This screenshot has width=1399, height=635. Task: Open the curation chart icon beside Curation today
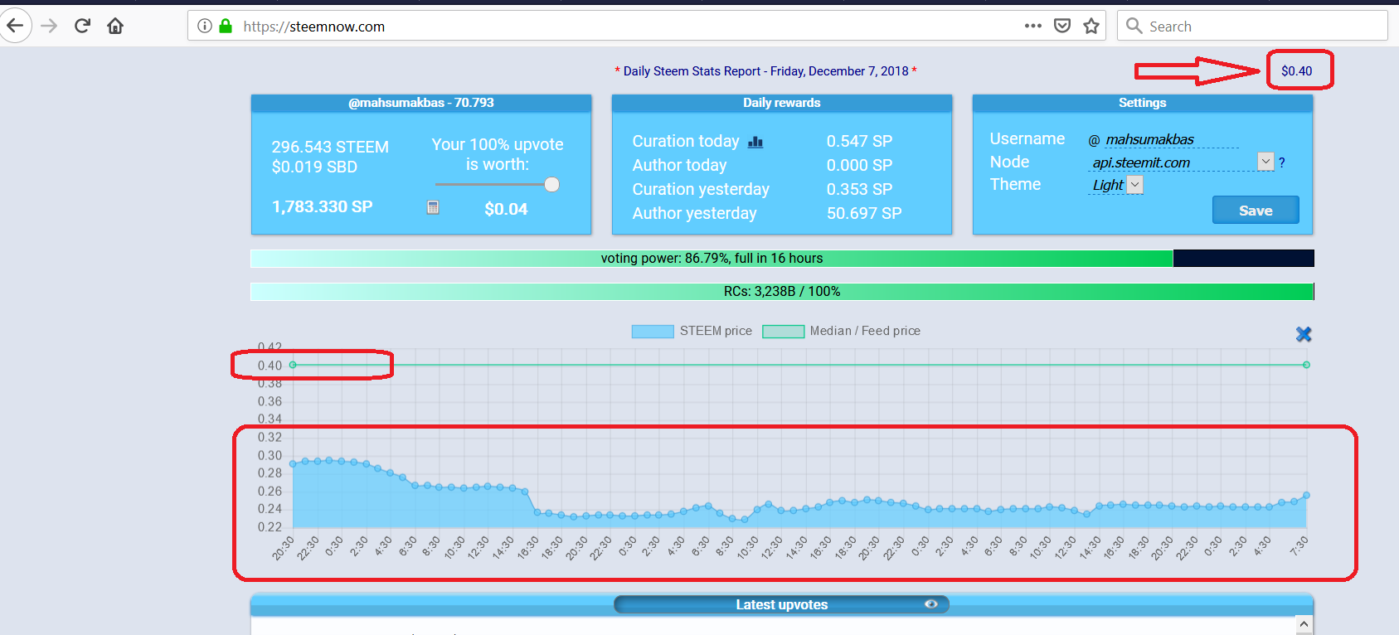[755, 142]
